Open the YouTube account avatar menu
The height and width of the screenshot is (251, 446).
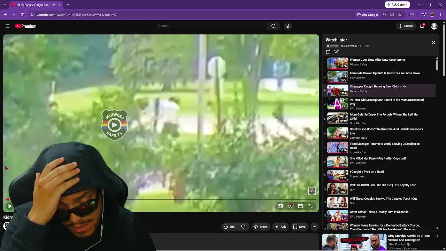pyautogui.click(x=434, y=26)
